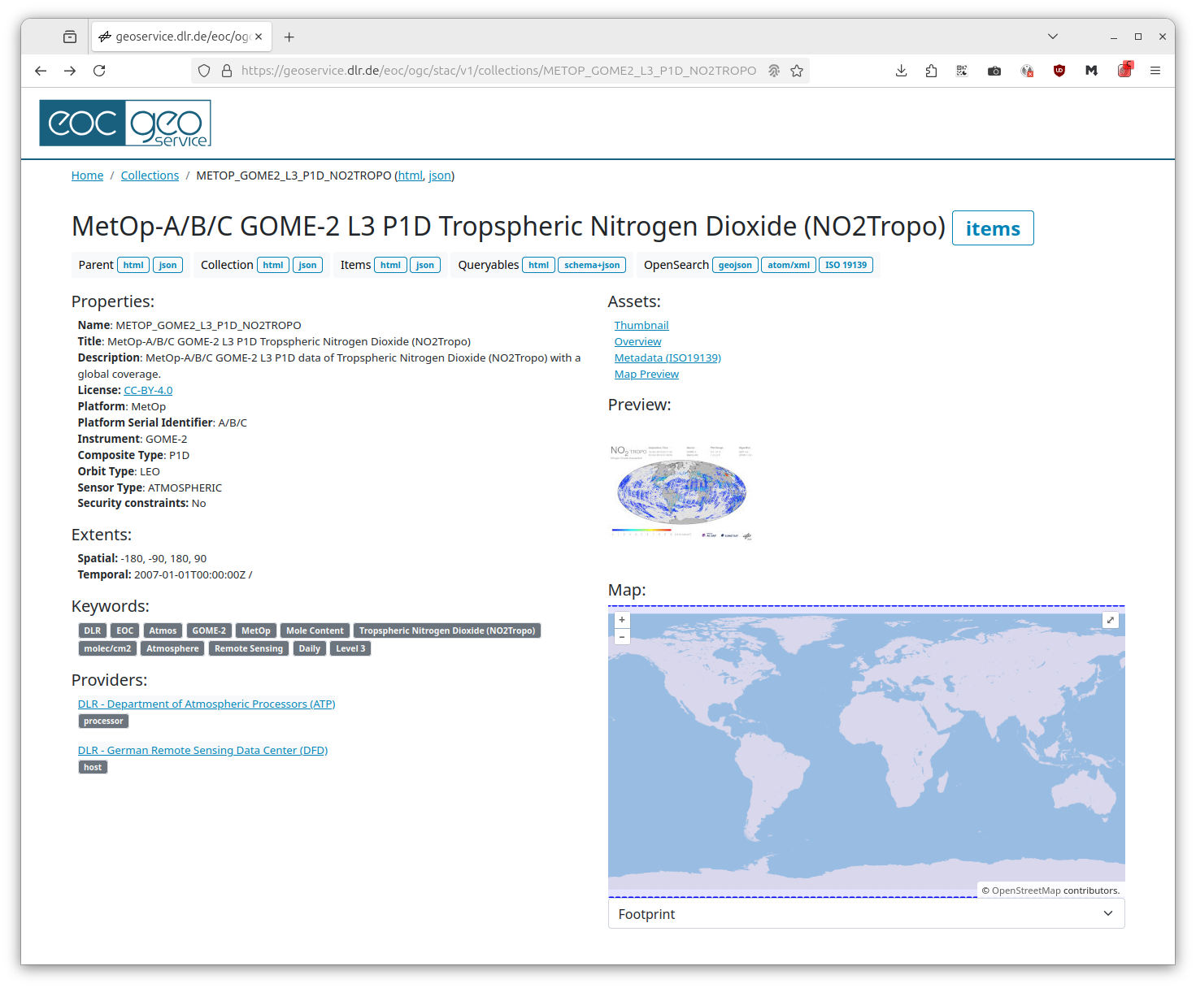This screenshot has width=1196, height=988.
Task: Navigate to Collections breadcrumb
Action: coord(150,175)
